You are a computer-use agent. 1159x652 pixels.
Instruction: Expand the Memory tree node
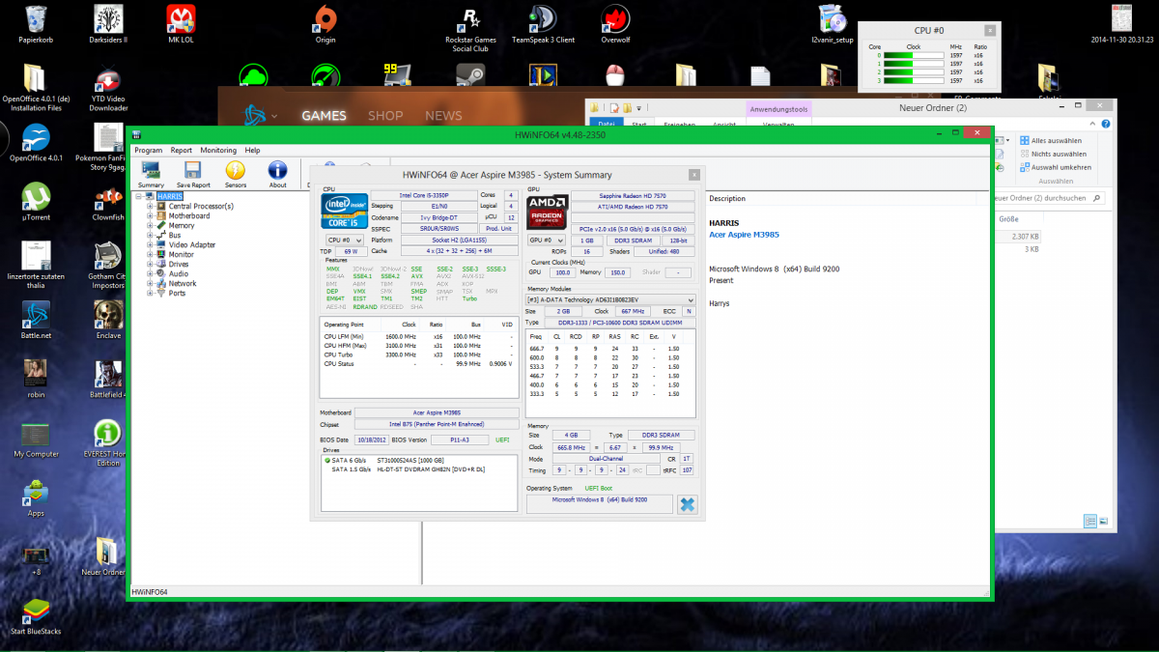coord(151,225)
